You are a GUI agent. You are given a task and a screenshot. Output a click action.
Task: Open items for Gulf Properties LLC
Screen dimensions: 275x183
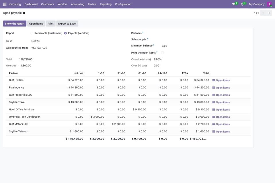click(x=221, y=95)
